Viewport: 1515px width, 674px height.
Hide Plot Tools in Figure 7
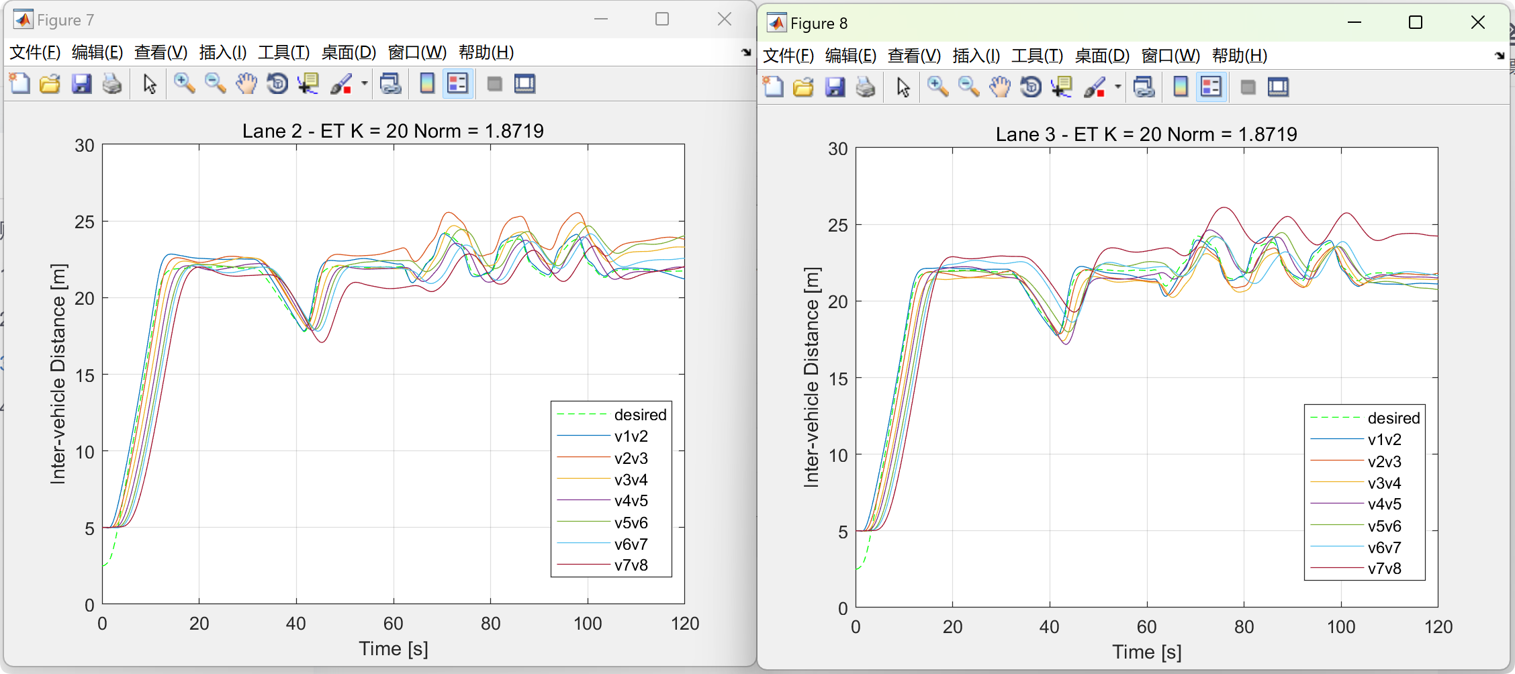(x=494, y=84)
